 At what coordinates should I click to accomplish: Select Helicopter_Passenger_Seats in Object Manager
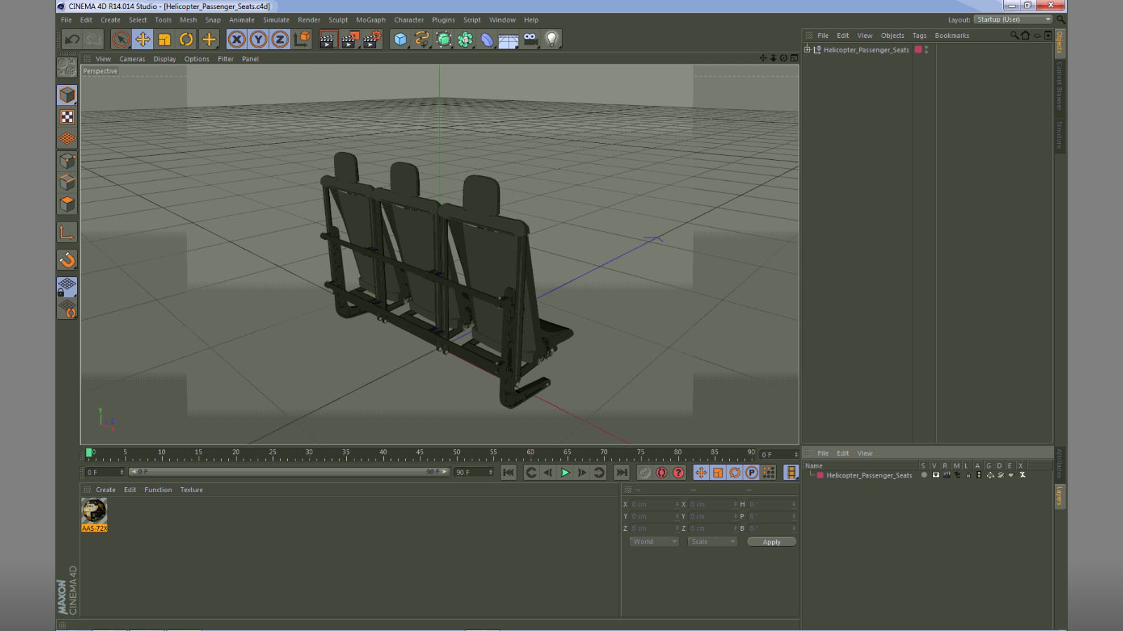[x=866, y=50]
